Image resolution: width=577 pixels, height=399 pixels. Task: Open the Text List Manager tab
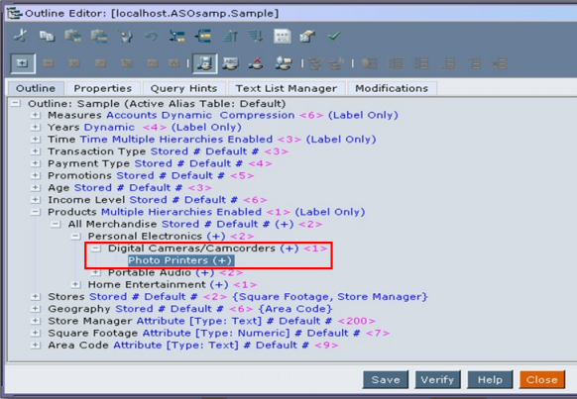pos(287,88)
